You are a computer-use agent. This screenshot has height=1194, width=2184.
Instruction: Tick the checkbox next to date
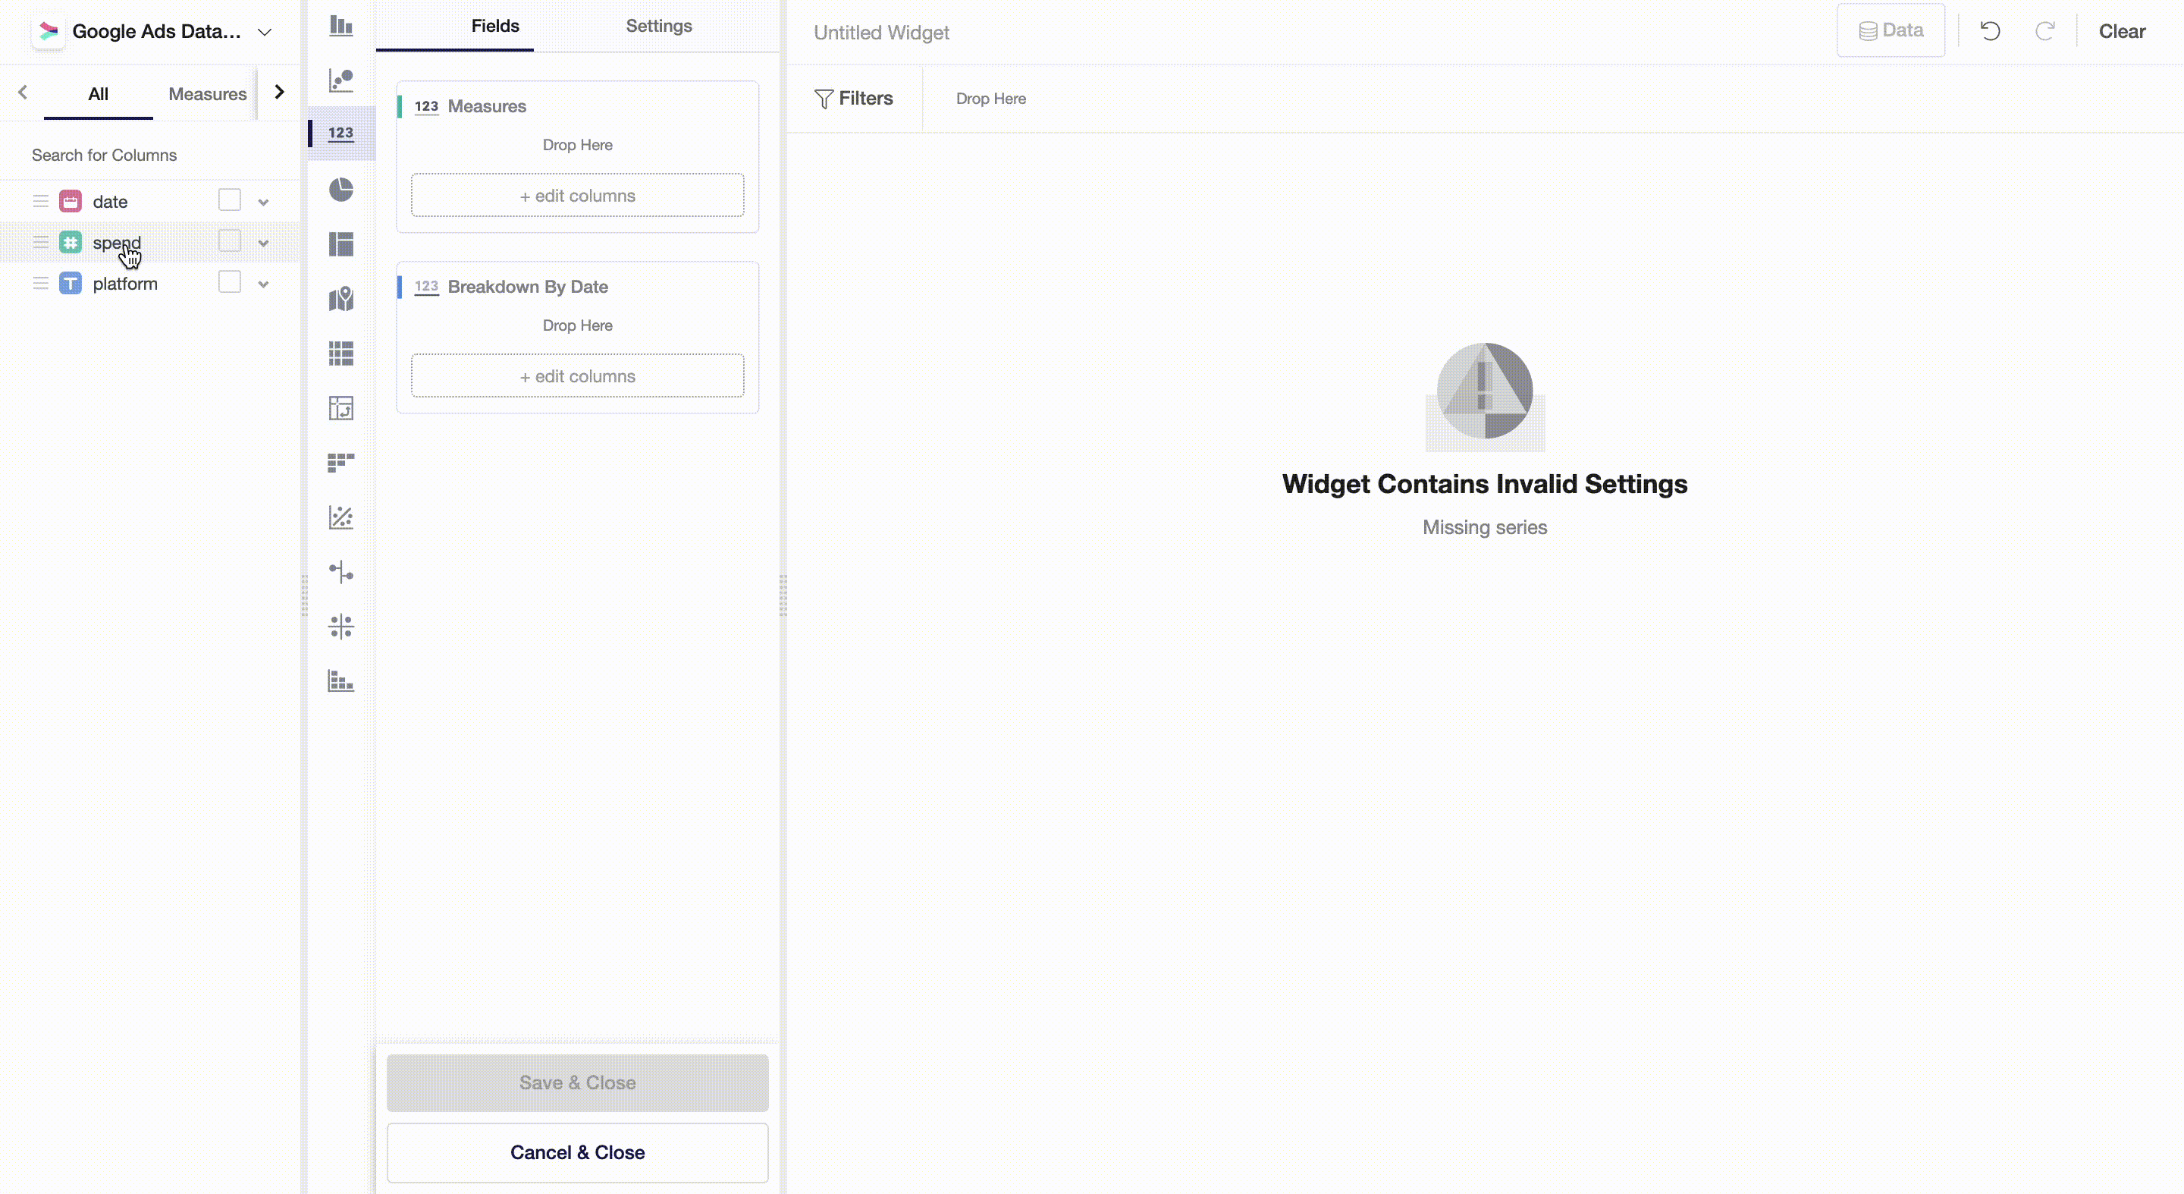click(230, 200)
